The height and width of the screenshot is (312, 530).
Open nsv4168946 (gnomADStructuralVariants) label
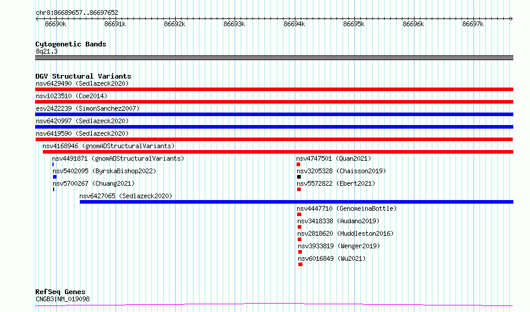tap(108, 146)
